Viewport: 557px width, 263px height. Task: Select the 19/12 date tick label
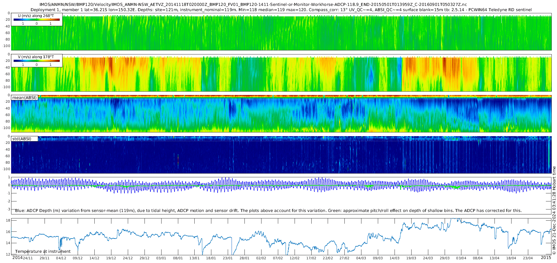pos(111,258)
